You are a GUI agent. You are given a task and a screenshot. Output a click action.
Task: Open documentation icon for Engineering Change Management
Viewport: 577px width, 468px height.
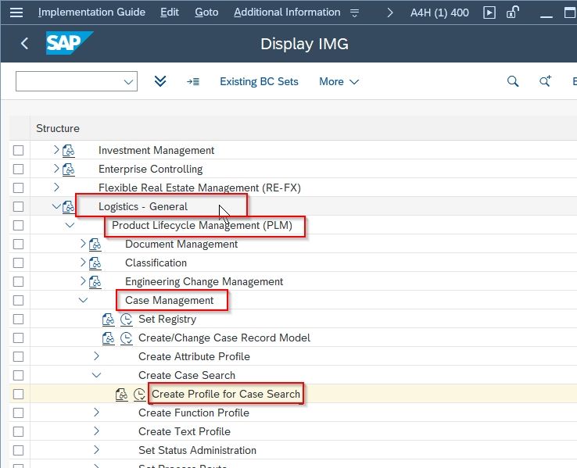(95, 281)
